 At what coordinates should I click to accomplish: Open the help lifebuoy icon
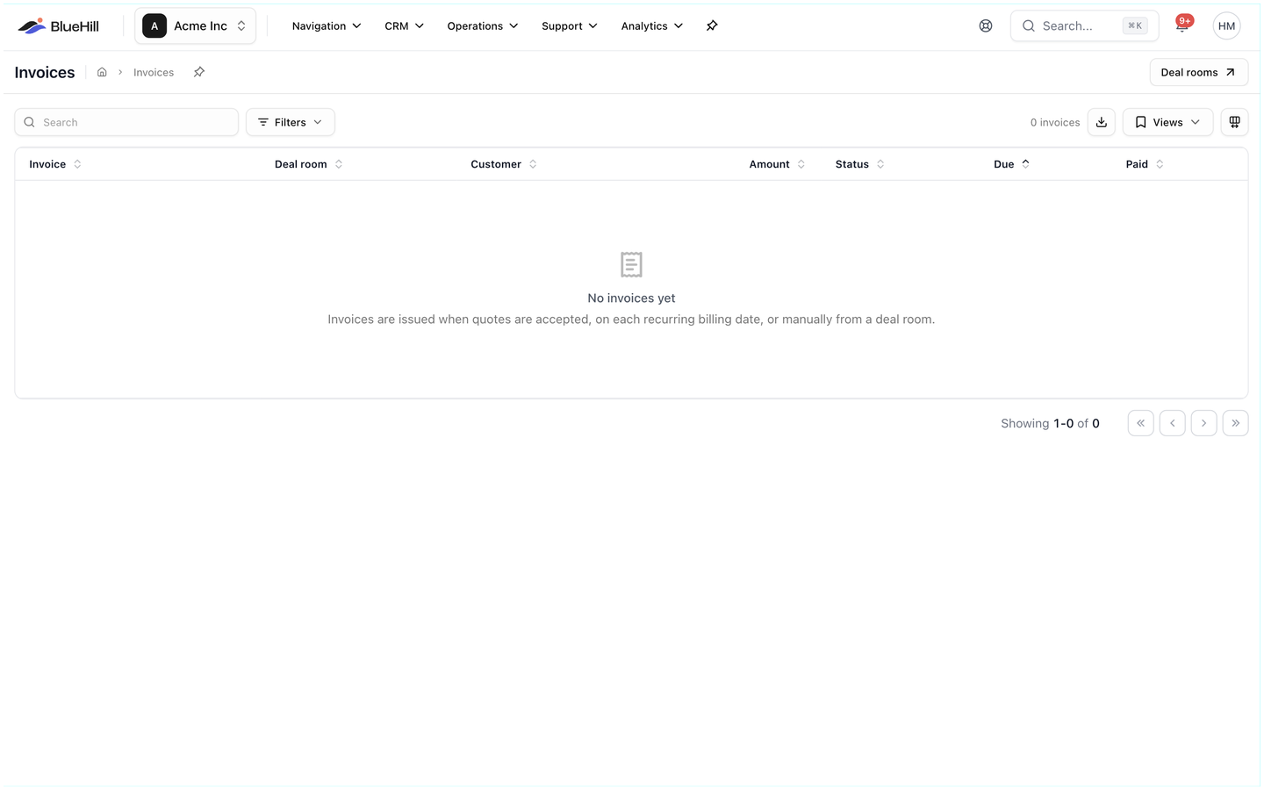986,26
